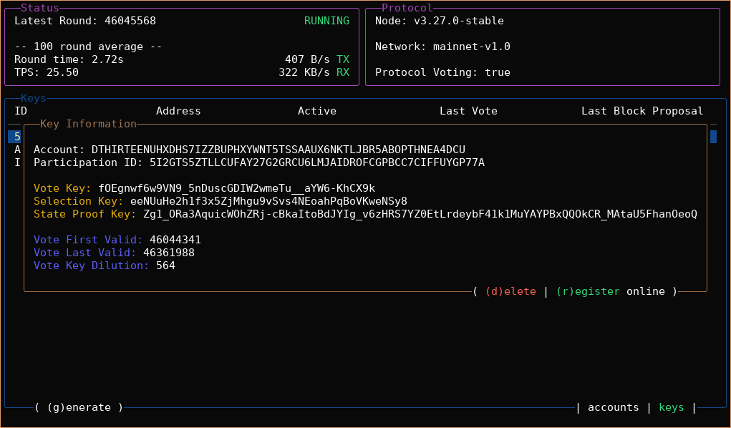Image resolution: width=731 pixels, height=428 pixels.
Task: Click the Participation ID value
Action: coord(316,162)
